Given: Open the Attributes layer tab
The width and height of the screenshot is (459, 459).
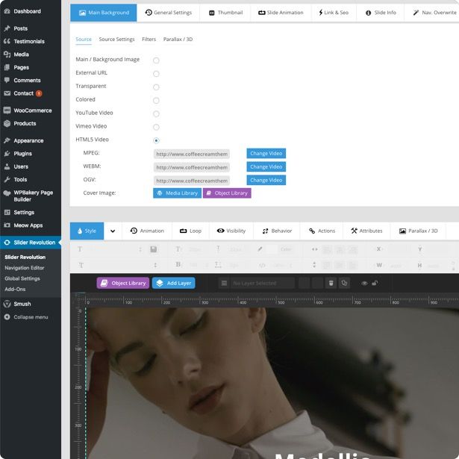Looking at the screenshot, I should (366, 231).
